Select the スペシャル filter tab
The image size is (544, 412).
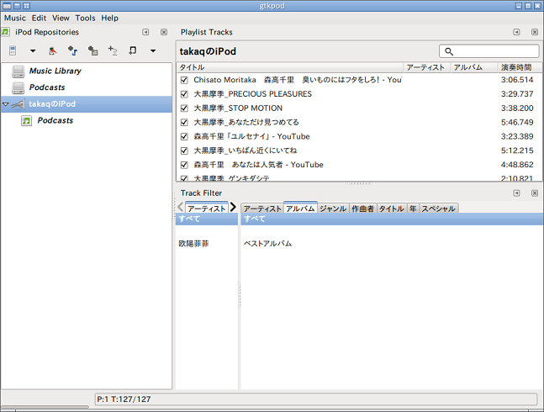[x=439, y=209]
